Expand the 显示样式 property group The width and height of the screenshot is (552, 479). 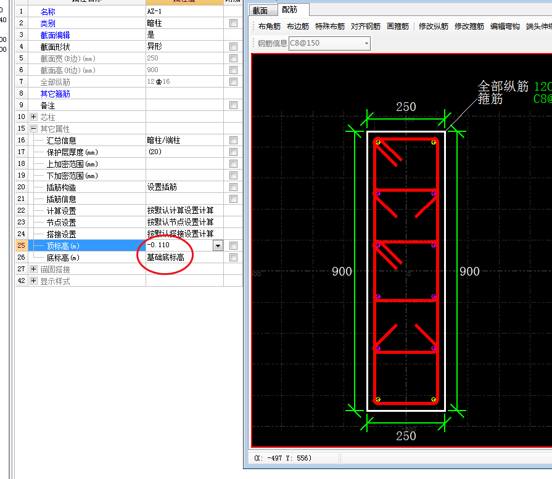coord(33,281)
